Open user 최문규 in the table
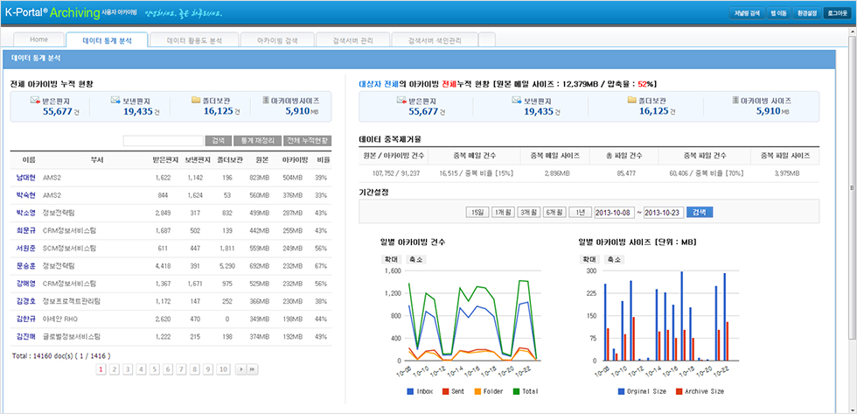The height and width of the screenshot is (414, 857). [x=25, y=230]
